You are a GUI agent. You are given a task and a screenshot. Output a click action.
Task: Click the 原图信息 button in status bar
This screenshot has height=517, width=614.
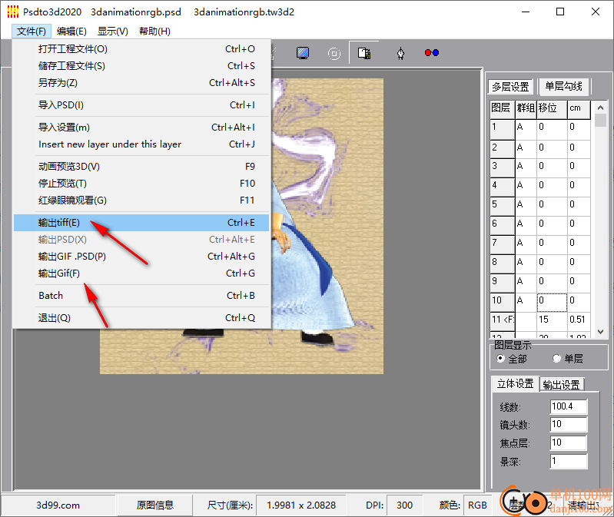(x=155, y=505)
